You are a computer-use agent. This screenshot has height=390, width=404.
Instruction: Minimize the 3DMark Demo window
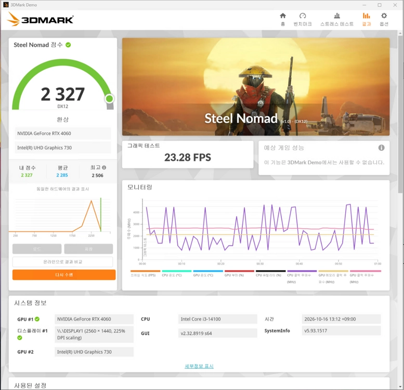coord(364,5)
